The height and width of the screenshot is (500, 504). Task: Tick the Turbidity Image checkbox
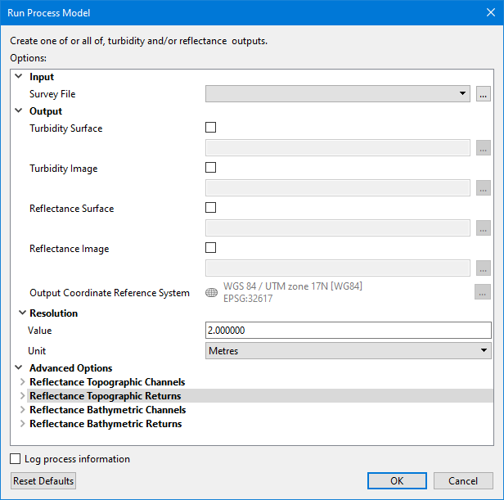[211, 168]
